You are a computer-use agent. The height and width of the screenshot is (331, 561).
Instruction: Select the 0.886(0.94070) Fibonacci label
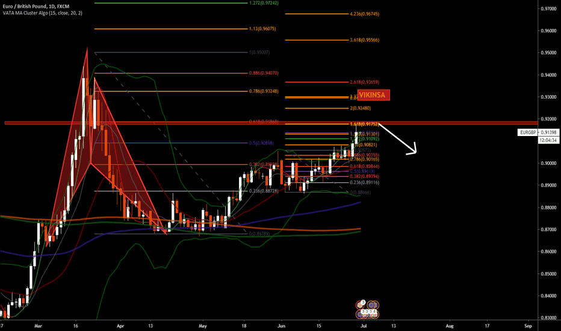264,73
